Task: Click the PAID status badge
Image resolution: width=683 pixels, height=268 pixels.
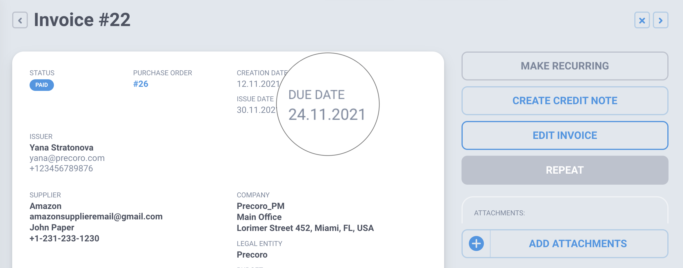Action: point(41,85)
